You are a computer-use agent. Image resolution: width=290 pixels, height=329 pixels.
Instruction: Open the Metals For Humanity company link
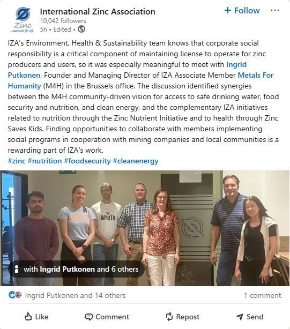pos(140,80)
